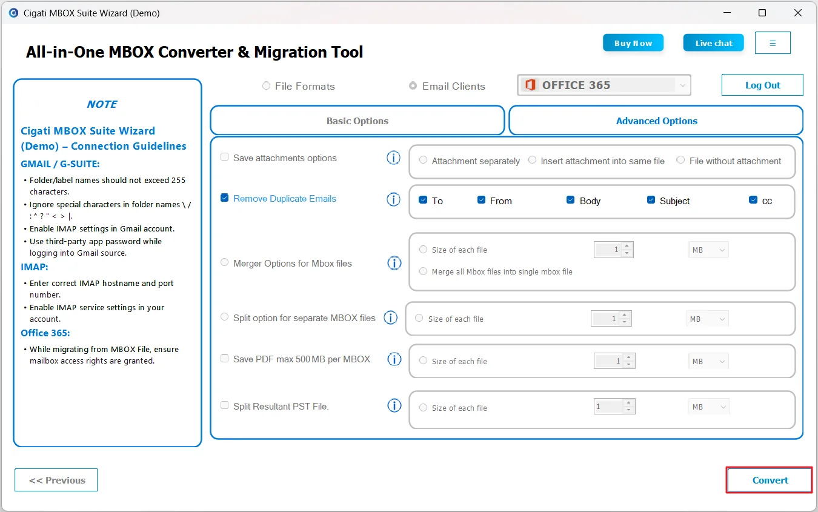818x512 pixels.
Task: Uncheck Remove Duplicate Emails
Action: (225, 198)
